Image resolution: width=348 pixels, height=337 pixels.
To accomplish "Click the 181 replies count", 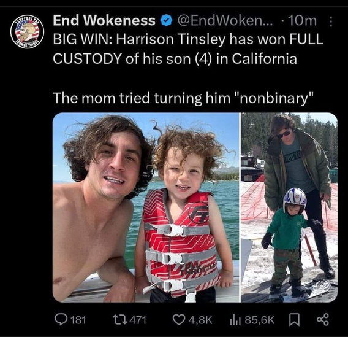I will click(x=78, y=320).
